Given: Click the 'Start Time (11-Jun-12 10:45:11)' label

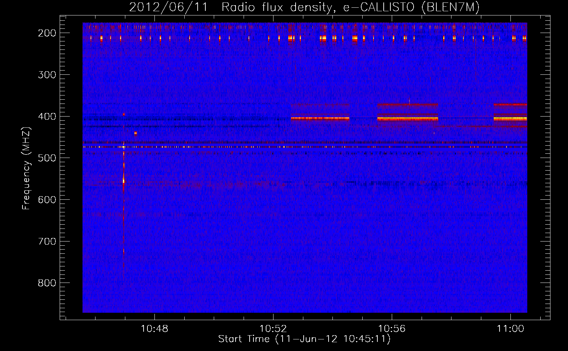Looking at the screenshot, I should 304,339.
